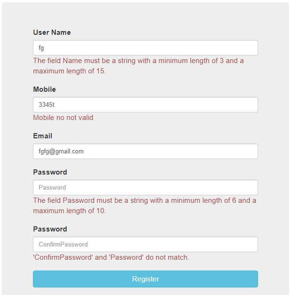
Task: Click the 'Mobile' field label
Action: click(45, 89)
